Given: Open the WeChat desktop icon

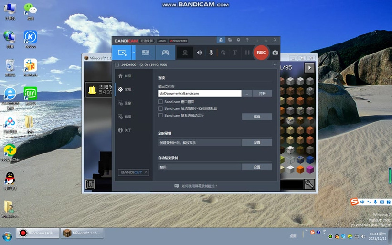Looking at the screenshot, I should (31, 11).
